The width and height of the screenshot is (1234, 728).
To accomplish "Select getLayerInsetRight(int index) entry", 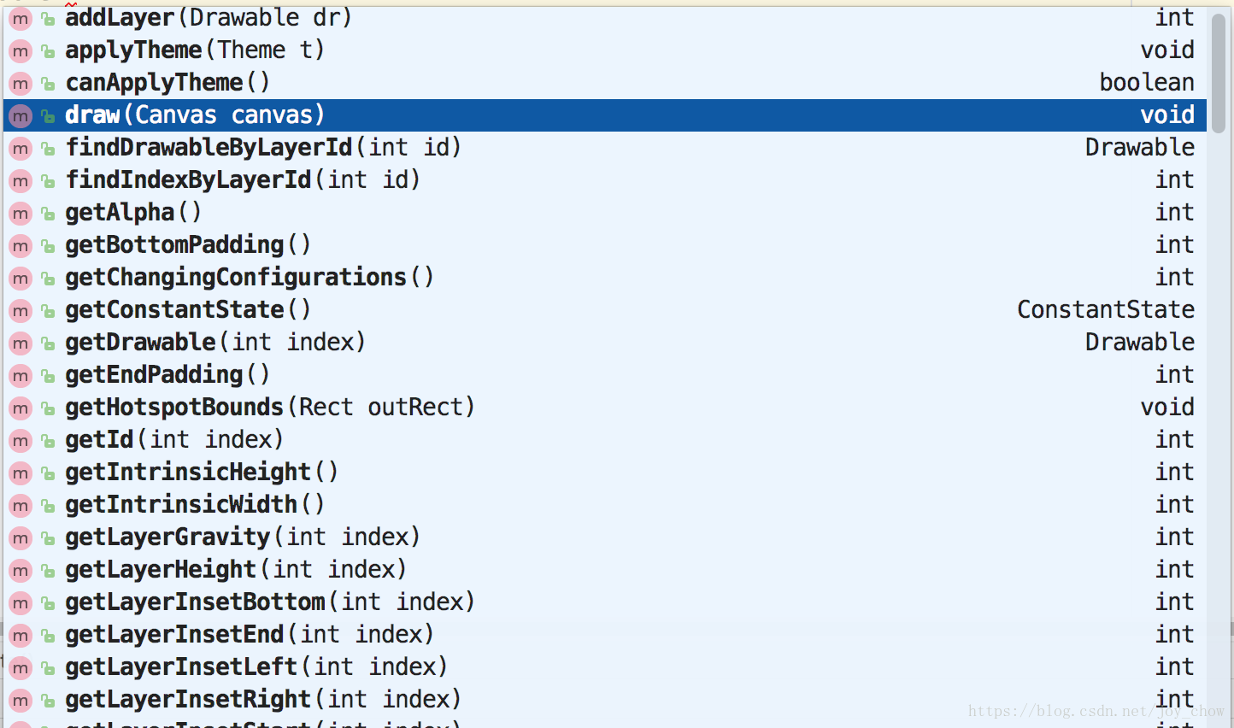I will 605,700.
